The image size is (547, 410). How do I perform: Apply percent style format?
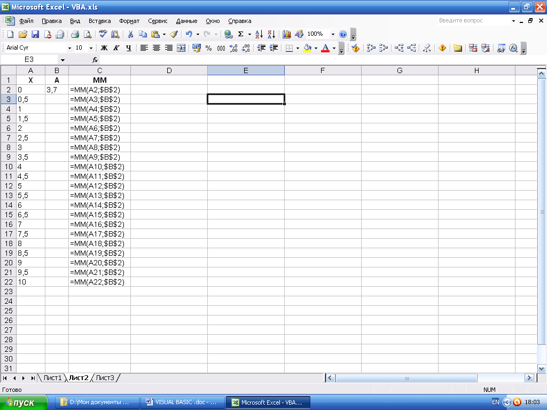(x=209, y=48)
